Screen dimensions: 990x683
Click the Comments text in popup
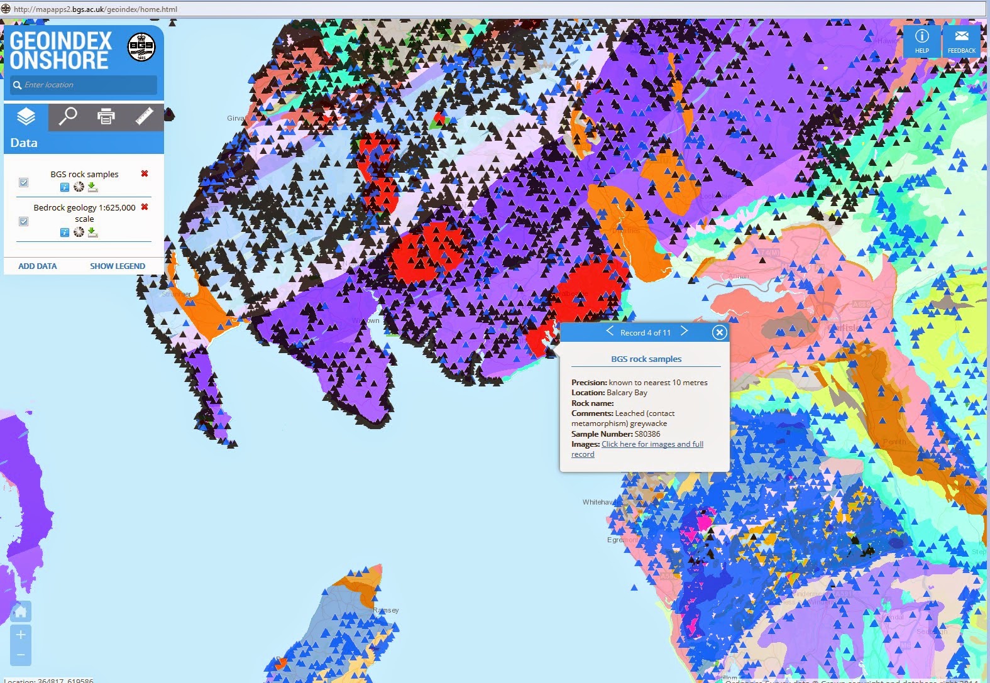point(623,418)
